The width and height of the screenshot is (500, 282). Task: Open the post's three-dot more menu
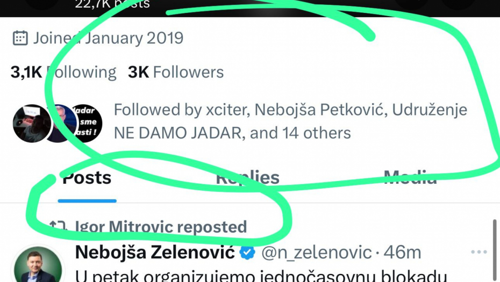[478, 252]
